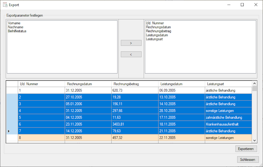Maximize the Export window

[242, 5]
